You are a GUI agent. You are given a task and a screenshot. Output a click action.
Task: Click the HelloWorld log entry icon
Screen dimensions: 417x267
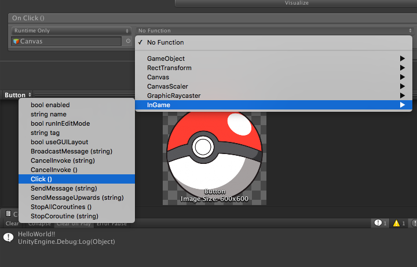point(9,237)
